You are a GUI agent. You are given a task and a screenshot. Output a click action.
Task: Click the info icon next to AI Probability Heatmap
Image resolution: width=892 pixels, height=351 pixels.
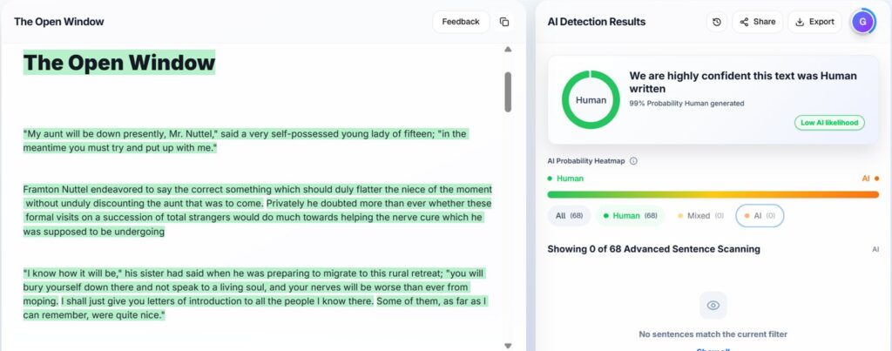click(633, 161)
